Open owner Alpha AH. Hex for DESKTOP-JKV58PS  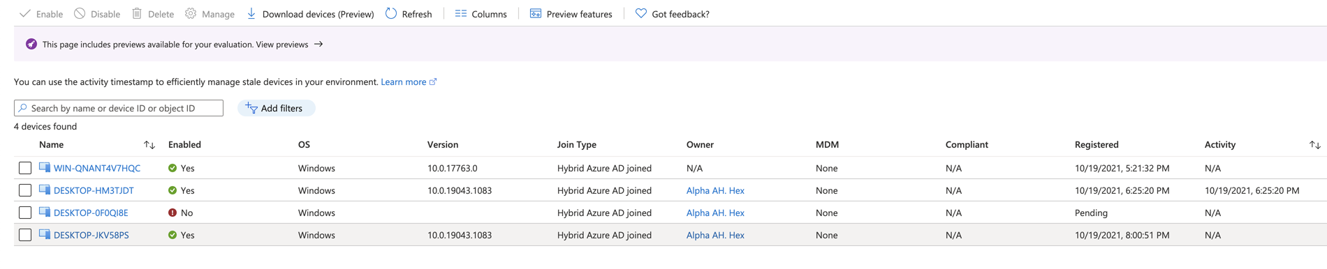tap(715, 235)
